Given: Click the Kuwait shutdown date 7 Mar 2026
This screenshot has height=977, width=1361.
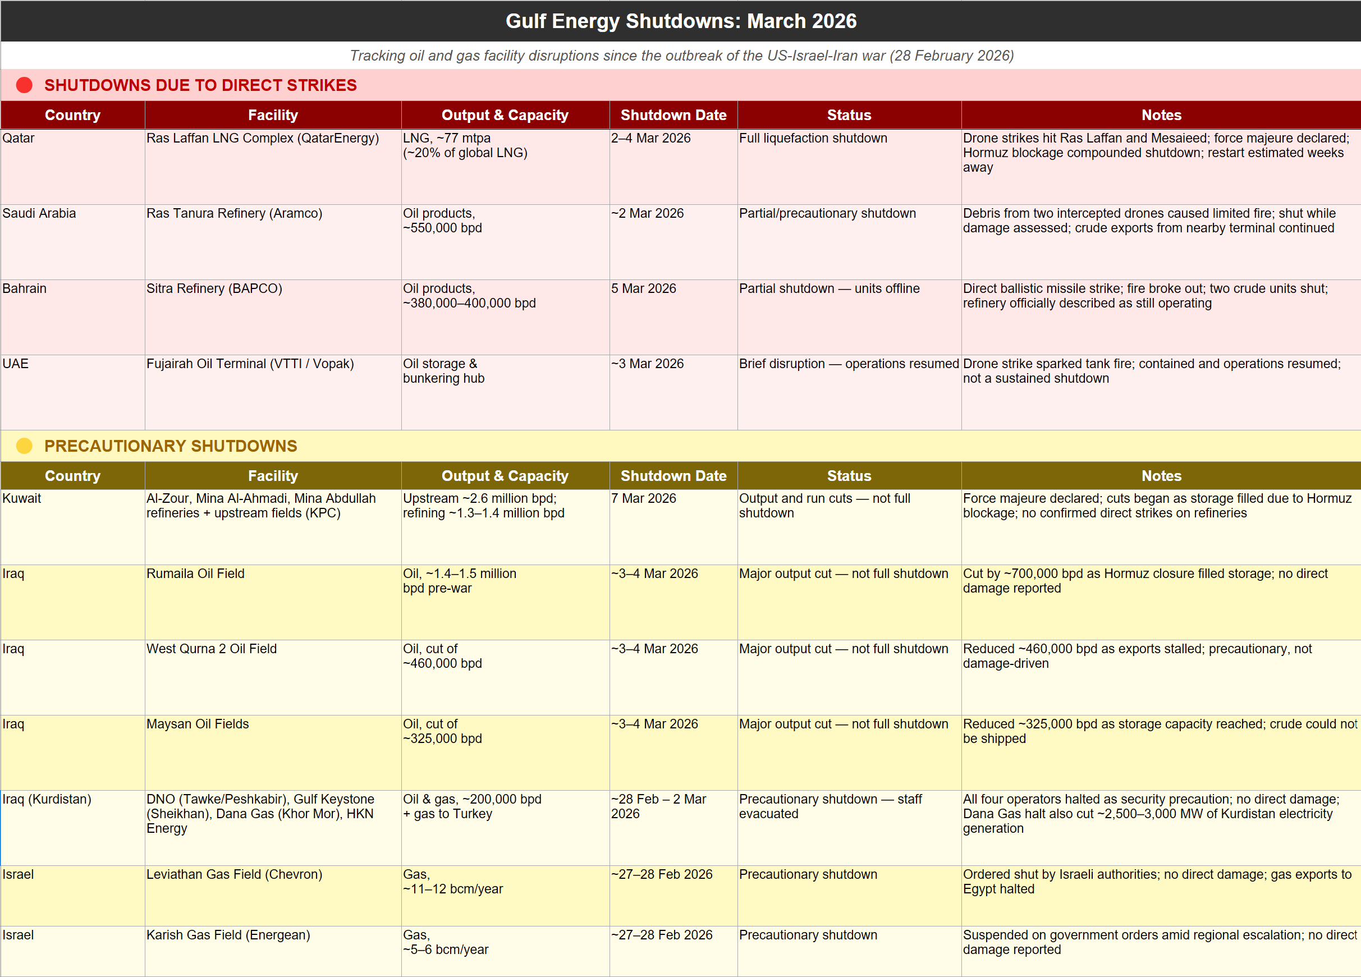Looking at the screenshot, I should 643,499.
